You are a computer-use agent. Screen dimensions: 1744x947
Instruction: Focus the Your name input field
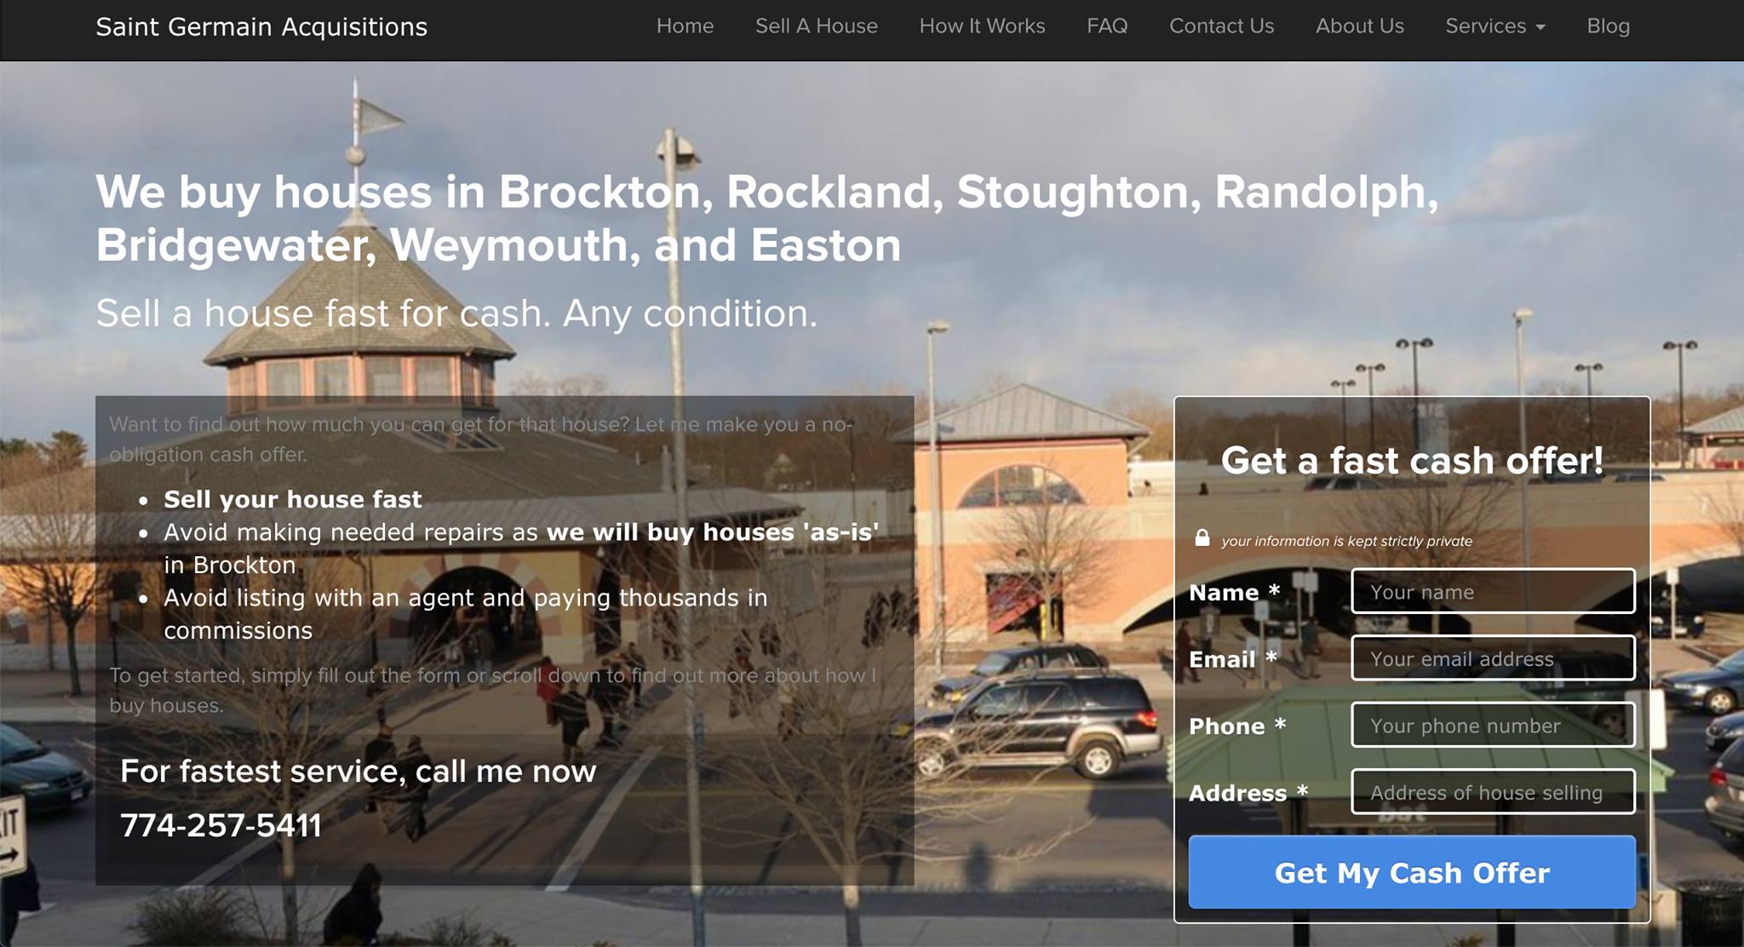tap(1493, 591)
